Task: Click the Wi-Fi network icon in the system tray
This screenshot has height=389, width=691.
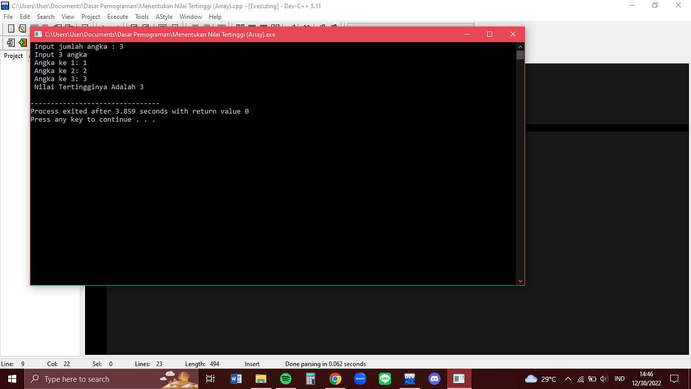Action: coord(582,379)
